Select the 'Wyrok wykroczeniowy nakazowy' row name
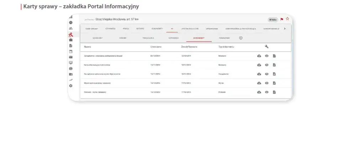 pyautogui.click(x=97, y=83)
